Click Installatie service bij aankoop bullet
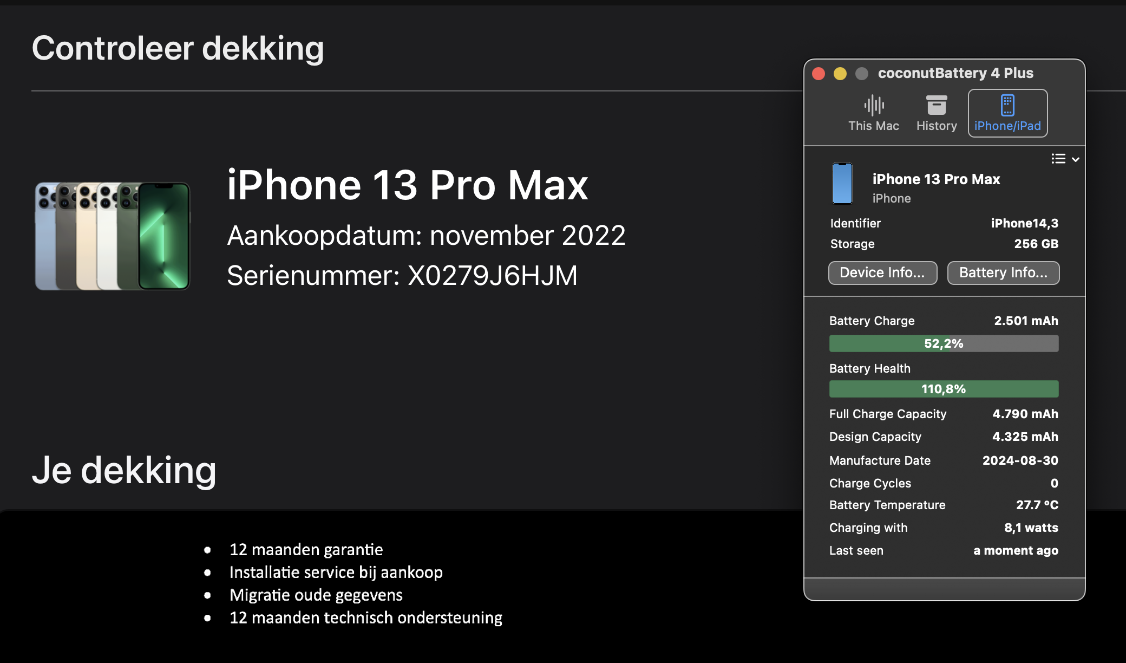Image resolution: width=1126 pixels, height=663 pixels. (x=336, y=572)
